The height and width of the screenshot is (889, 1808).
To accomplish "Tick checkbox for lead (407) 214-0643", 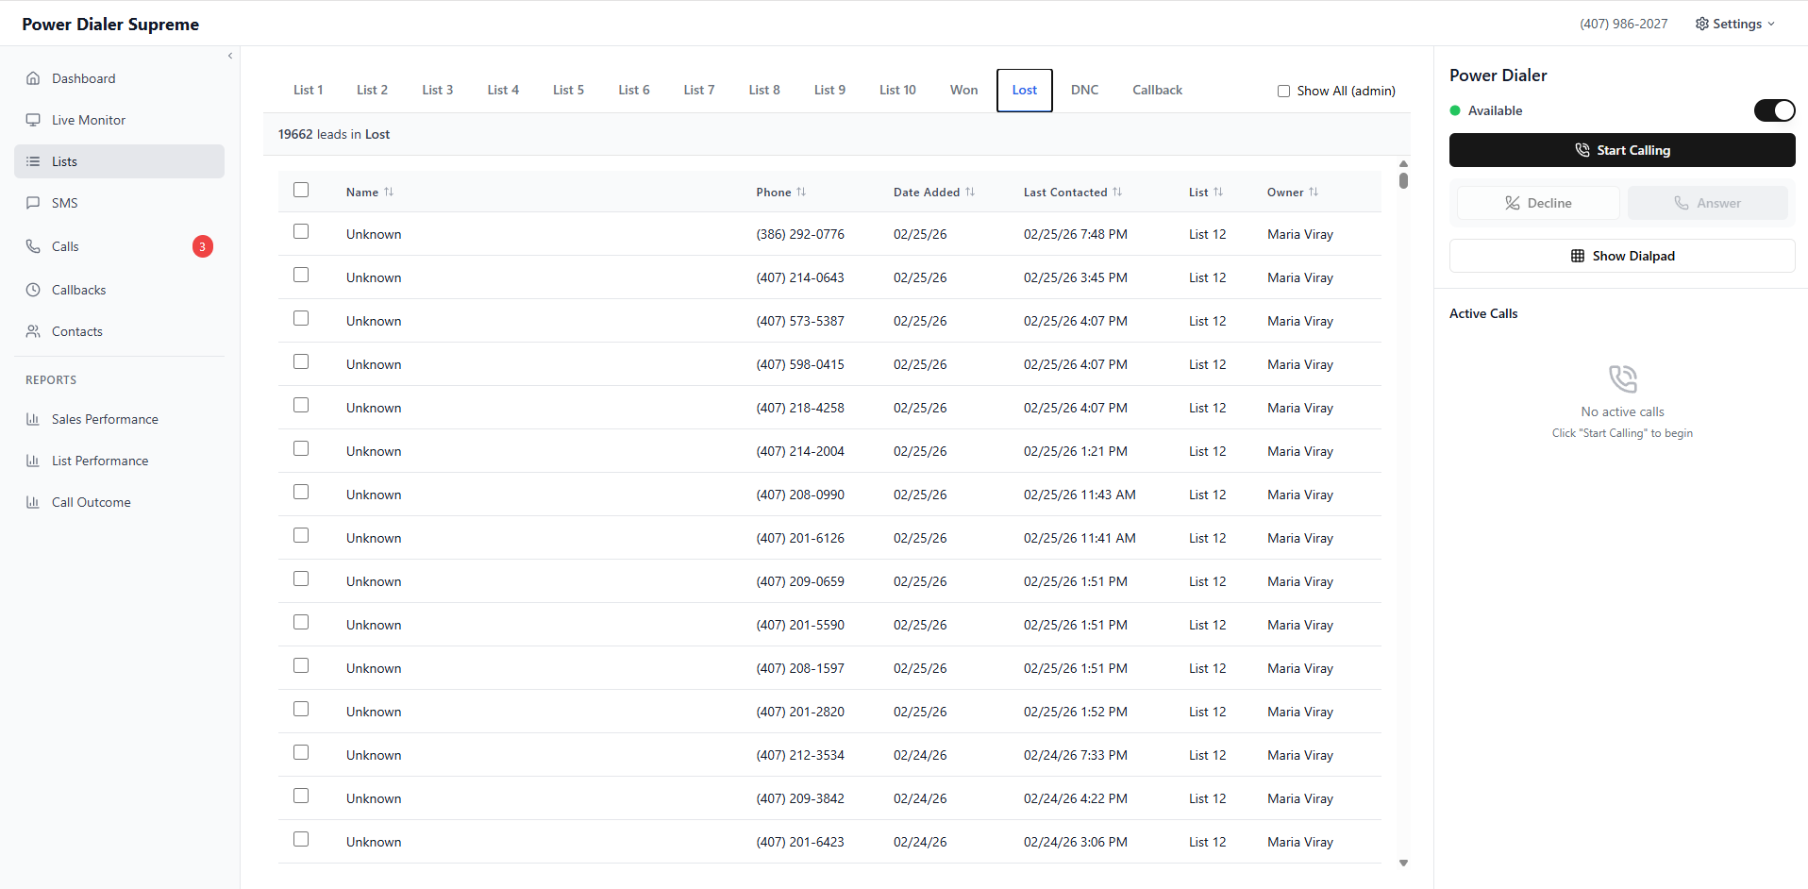I will coord(301,275).
